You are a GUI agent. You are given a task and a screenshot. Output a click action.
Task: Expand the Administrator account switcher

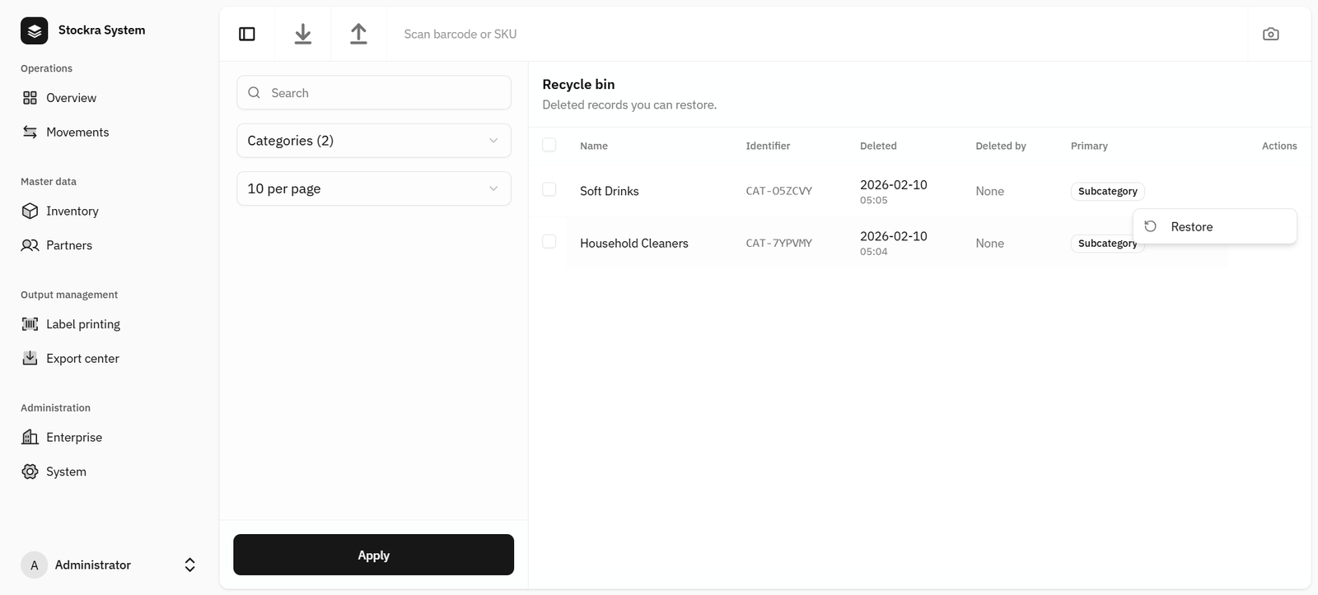coord(189,565)
